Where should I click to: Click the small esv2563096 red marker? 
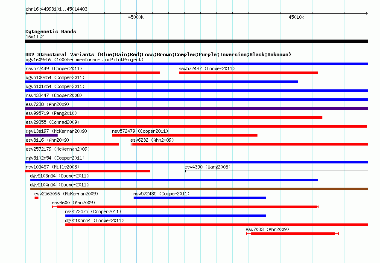coord(36,198)
